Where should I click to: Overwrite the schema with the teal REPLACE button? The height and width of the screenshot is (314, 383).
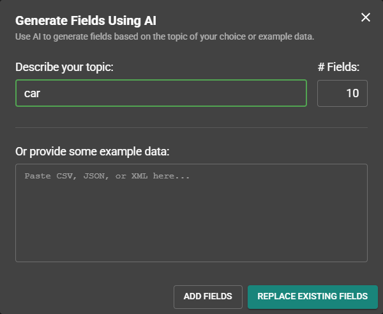point(313,297)
